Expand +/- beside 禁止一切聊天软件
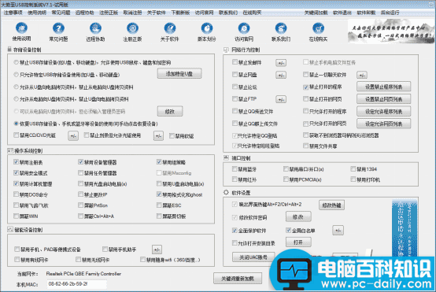The height and width of the screenshot is (292, 436). click(x=362, y=75)
